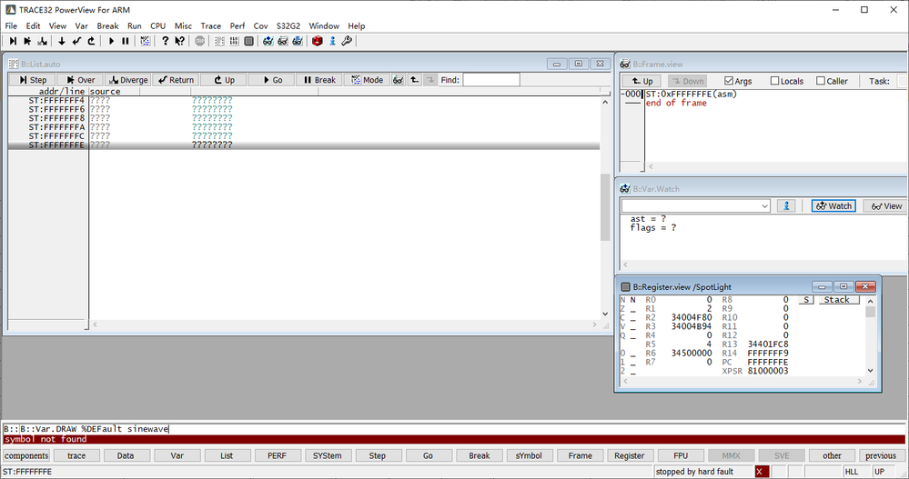
Task: Click the sYmbol softkey at bottom
Action: tap(529, 456)
